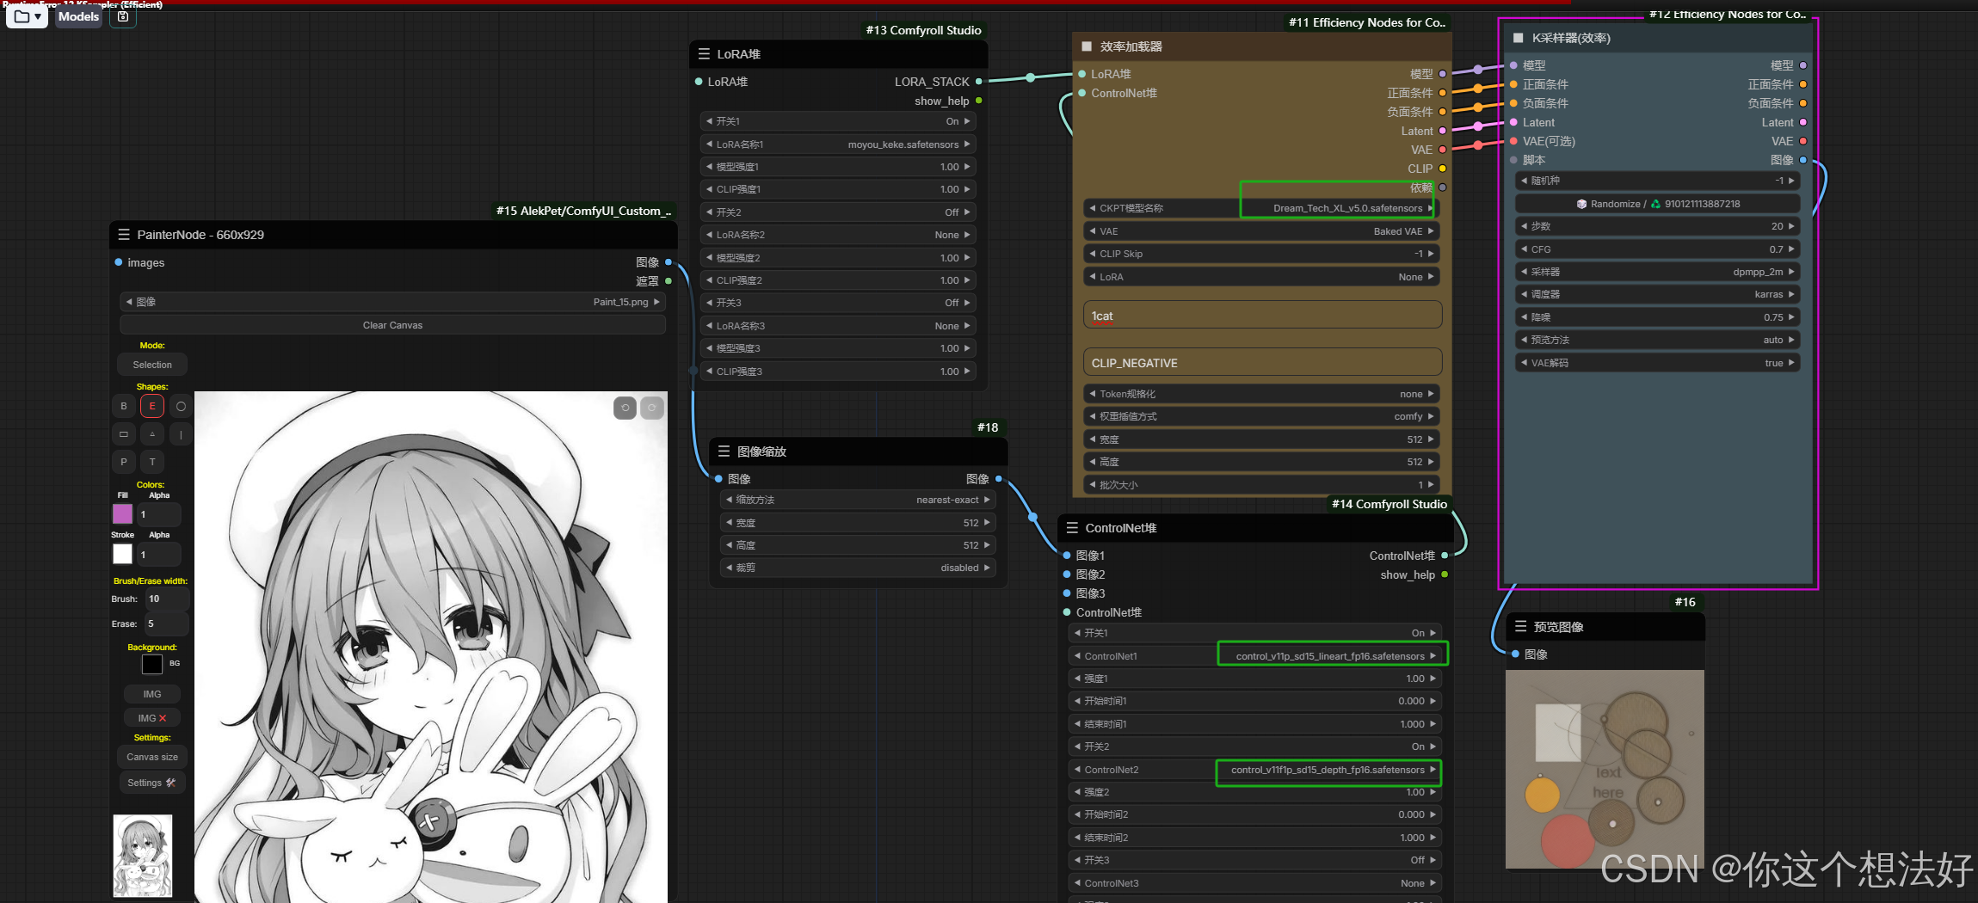Screen dimensions: 1978x903
Task: Click the Selection mode button
Action: coord(152,365)
